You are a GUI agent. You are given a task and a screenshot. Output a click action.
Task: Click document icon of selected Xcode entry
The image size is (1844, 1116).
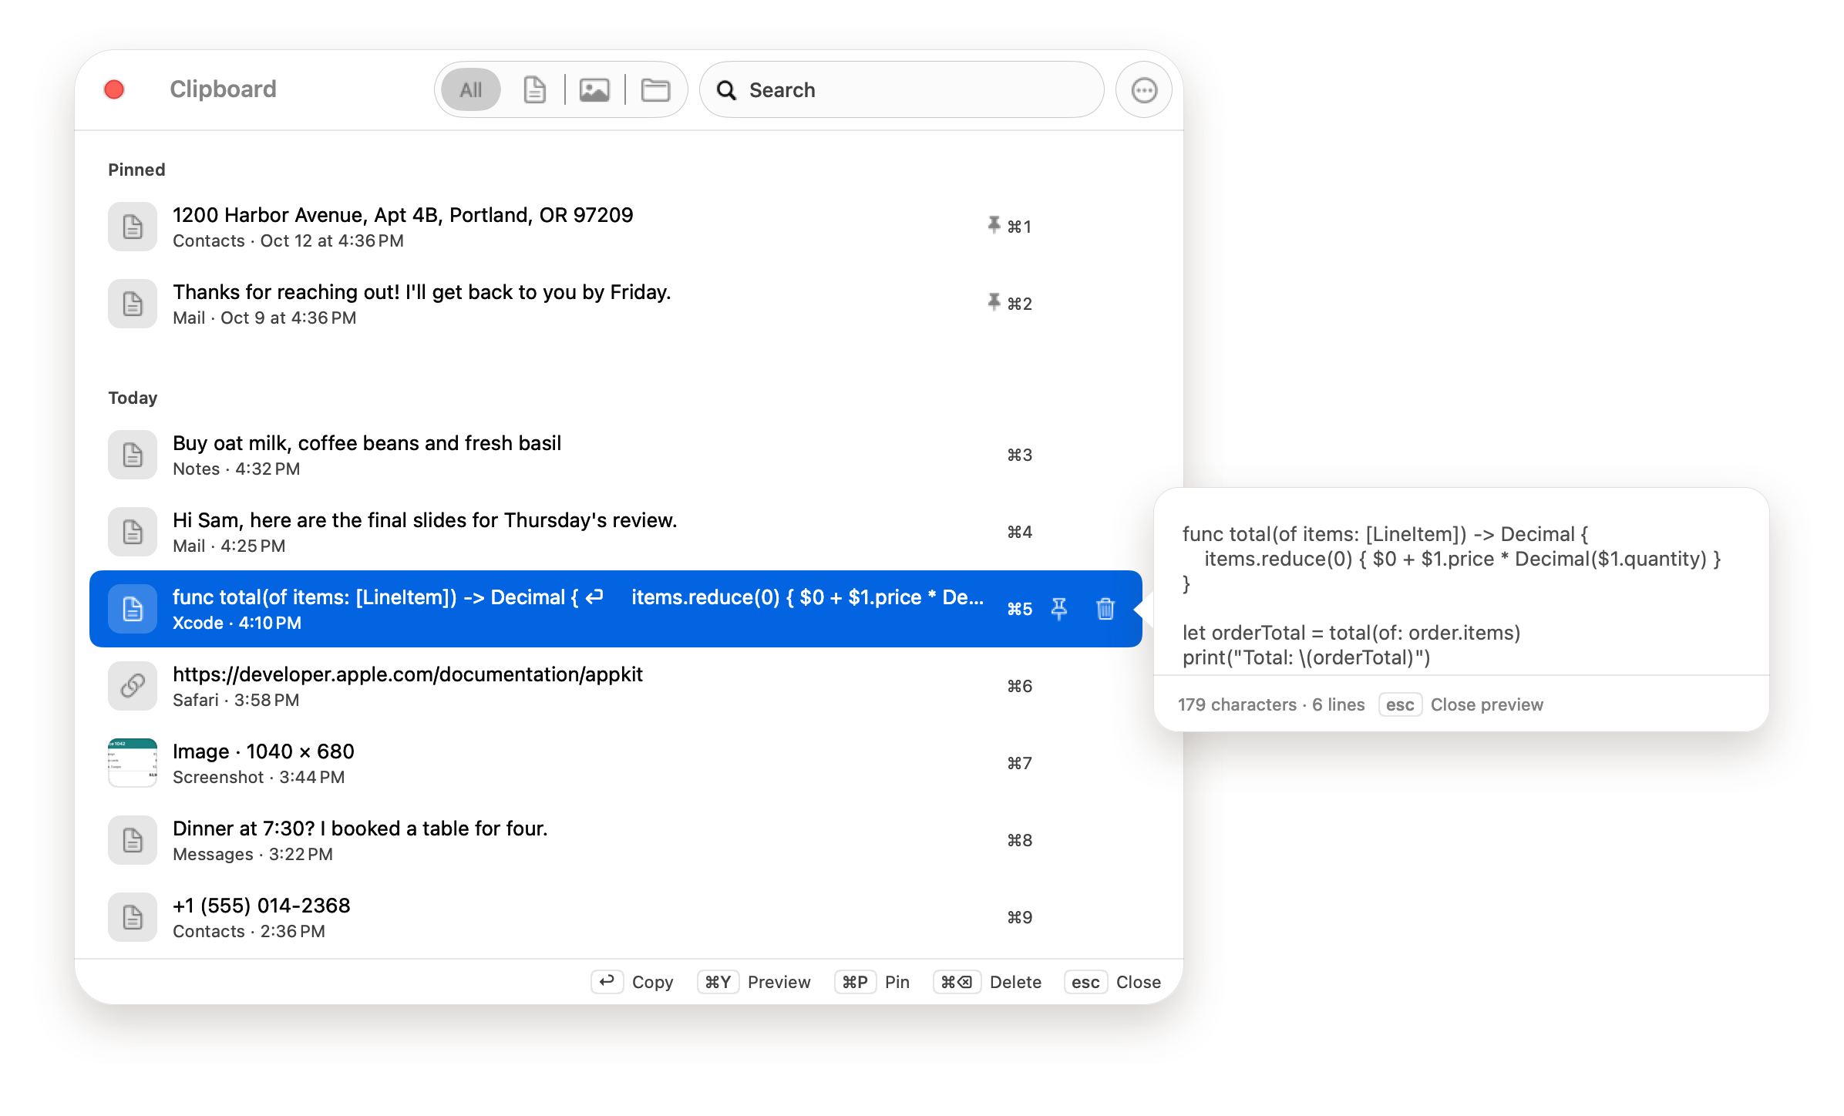coord(133,609)
